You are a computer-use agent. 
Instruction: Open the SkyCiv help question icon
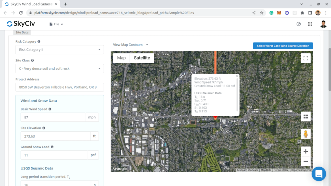[298, 24]
